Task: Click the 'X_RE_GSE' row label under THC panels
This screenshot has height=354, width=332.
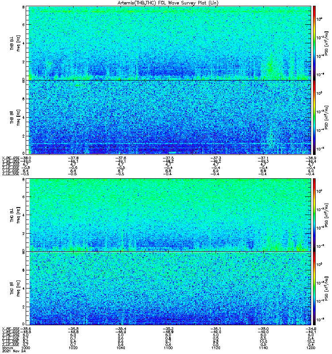Action: [x=11, y=329]
